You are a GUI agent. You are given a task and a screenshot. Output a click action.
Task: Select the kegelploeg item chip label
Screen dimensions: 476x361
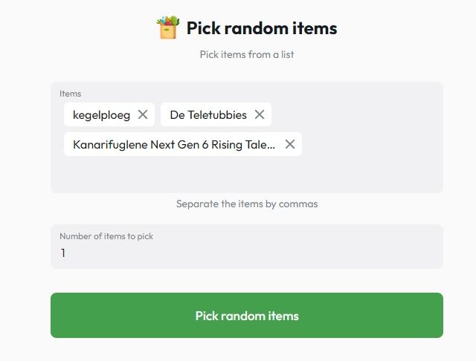101,115
